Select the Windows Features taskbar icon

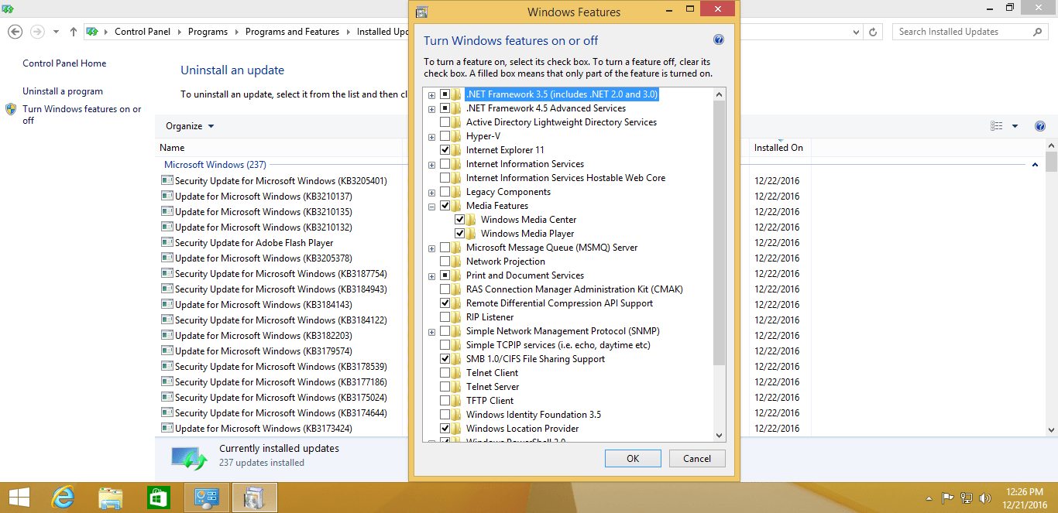click(254, 498)
